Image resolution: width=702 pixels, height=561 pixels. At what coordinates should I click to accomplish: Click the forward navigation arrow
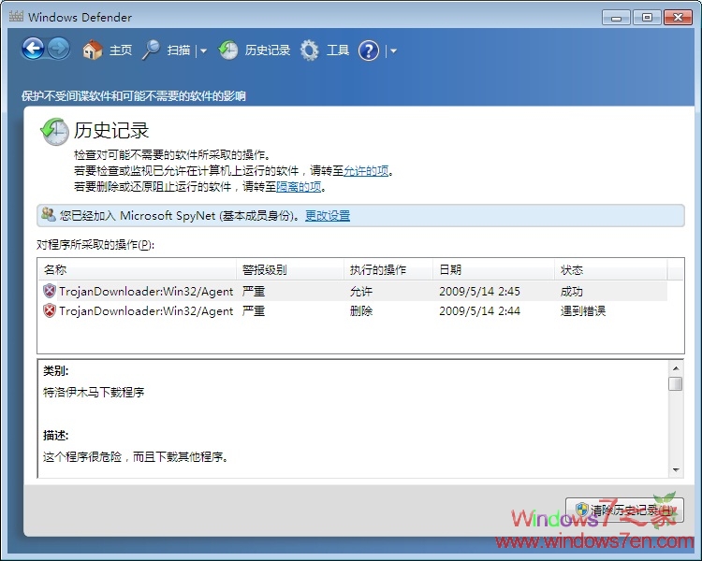[59, 49]
